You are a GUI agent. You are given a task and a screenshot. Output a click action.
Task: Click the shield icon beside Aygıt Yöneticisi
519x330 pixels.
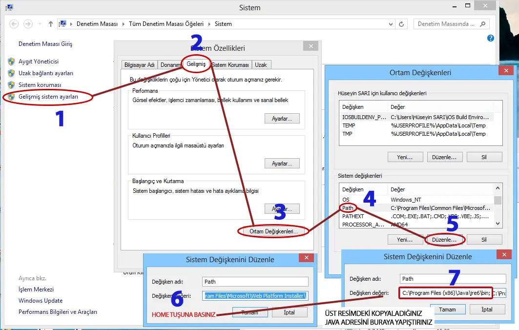pyautogui.click(x=11, y=62)
